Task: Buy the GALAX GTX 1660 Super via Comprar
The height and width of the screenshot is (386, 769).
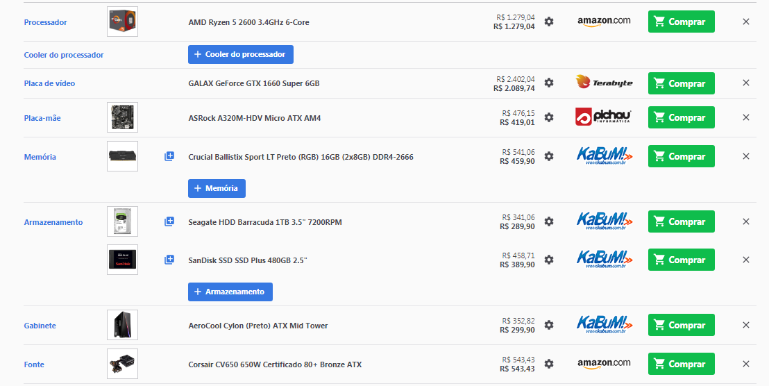Action: click(x=682, y=83)
